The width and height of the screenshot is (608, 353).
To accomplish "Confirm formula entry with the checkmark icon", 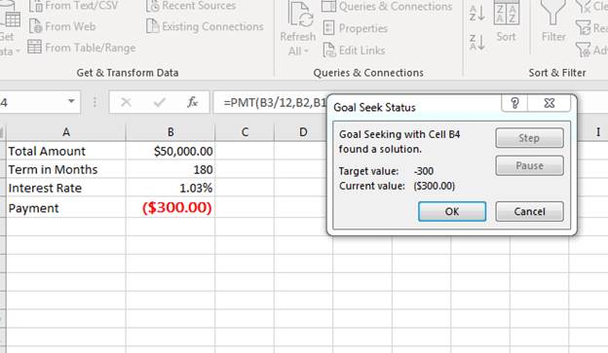I will click(159, 102).
